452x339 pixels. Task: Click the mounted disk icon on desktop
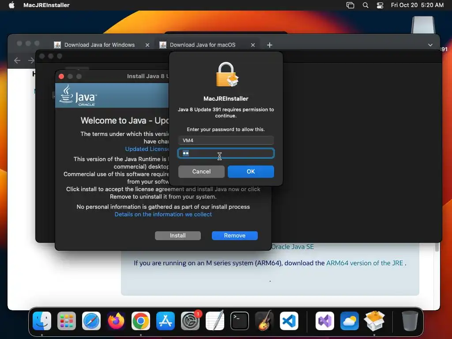tap(423, 25)
